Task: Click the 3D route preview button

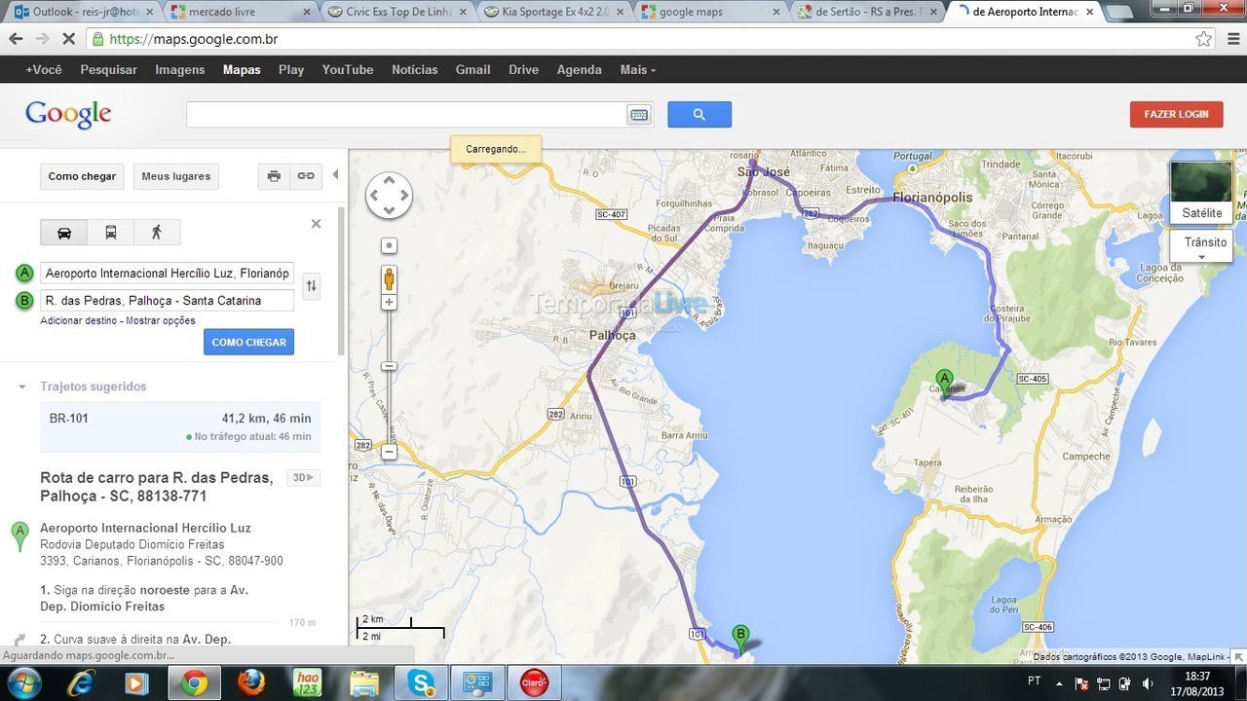Action: tap(303, 477)
